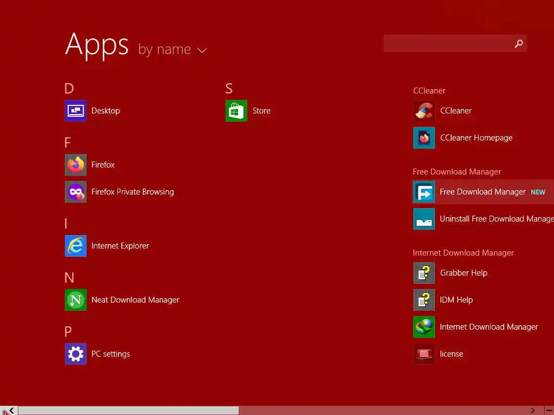Click the 'Internet Download Manager' group header
The width and height of the screenshot is (554, 415).
click(463, 253)
